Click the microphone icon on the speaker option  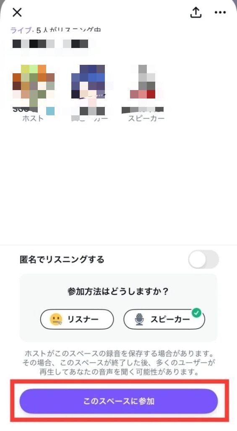coord(139,319)
